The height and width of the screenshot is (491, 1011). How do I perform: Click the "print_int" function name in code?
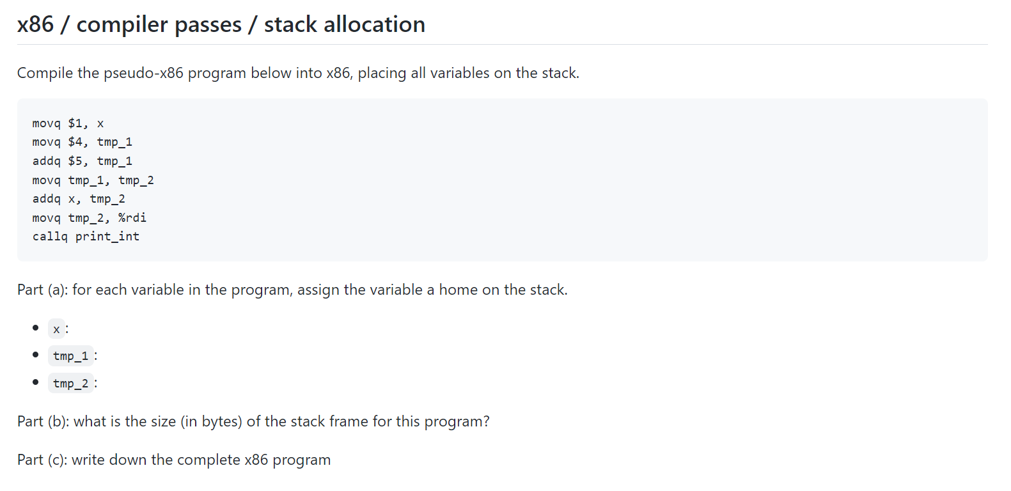point(107,237)
